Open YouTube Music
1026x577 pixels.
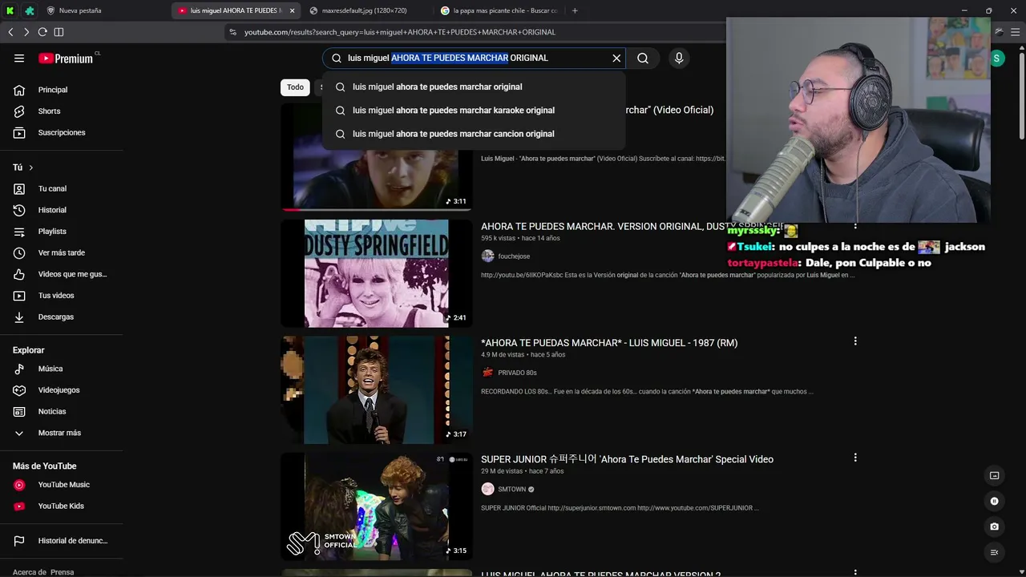(x=62, y=485)
